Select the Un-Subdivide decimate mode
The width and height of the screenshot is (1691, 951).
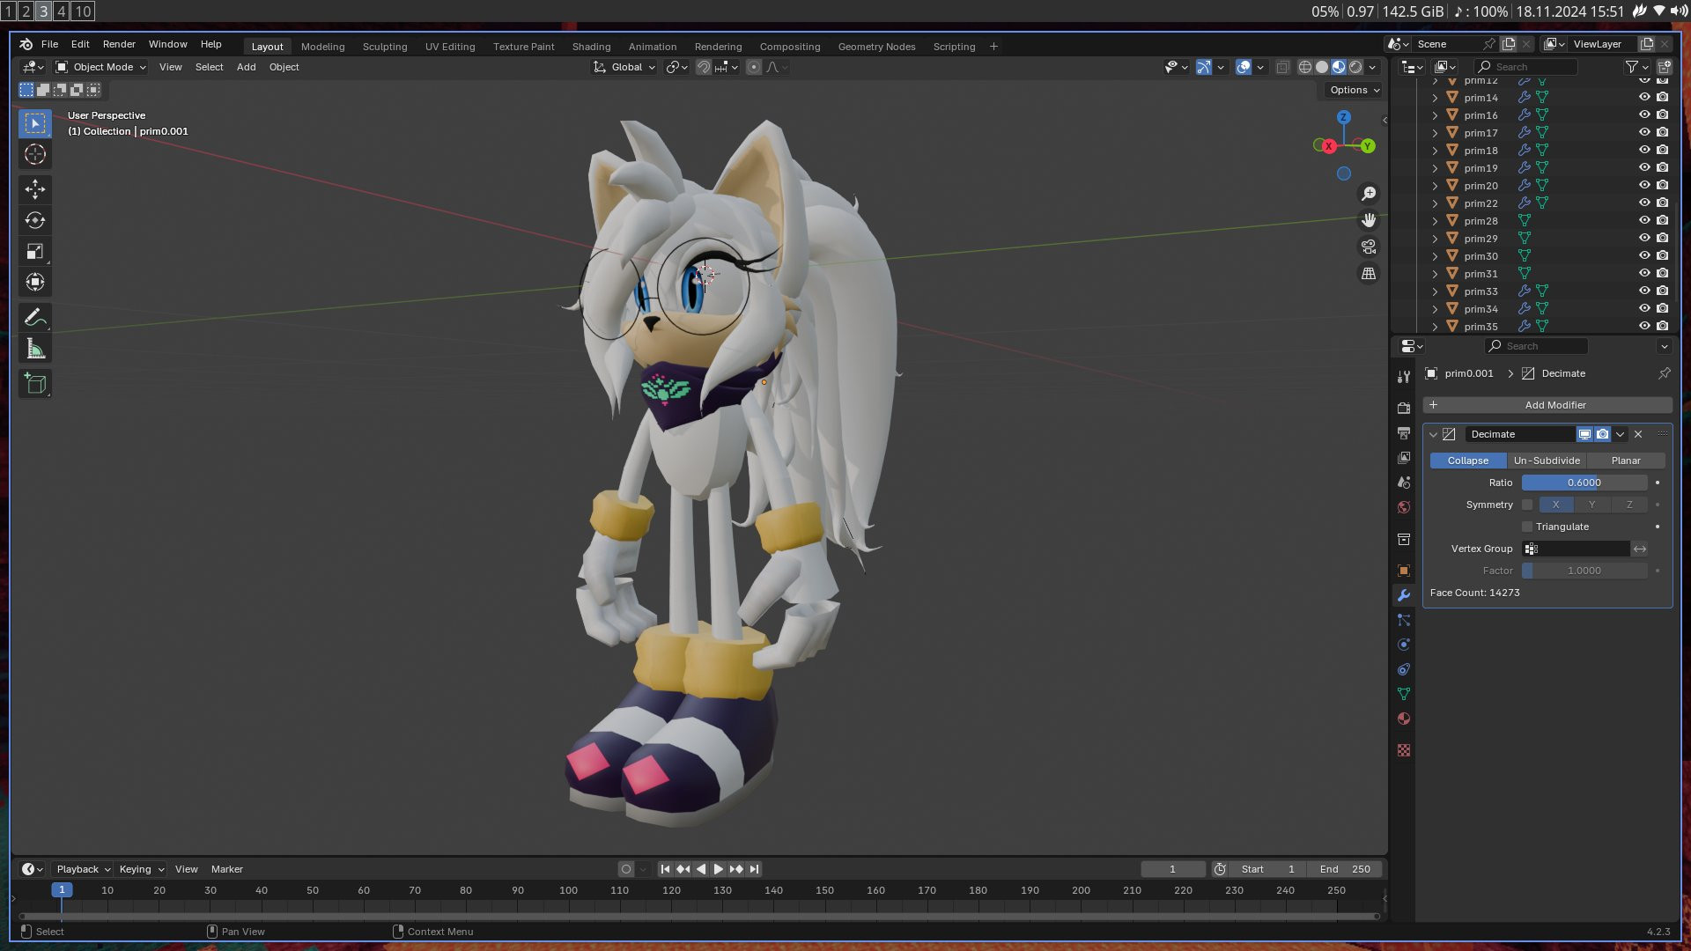click(x=1547, y=461)
